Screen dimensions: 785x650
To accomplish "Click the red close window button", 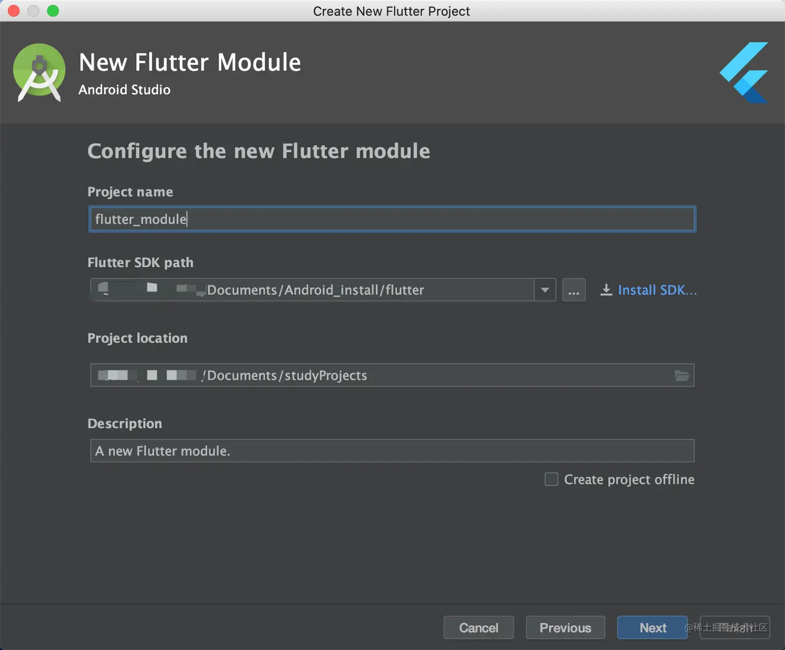I will tap(14, 11).
